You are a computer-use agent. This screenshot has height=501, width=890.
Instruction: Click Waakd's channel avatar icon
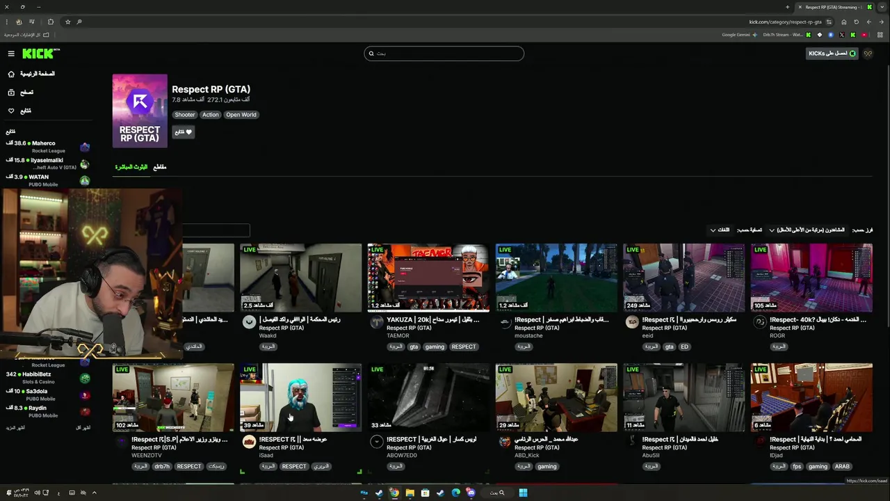click(249, 321)
